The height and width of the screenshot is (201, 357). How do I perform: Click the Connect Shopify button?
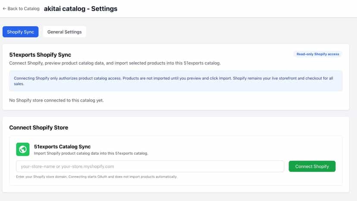[312, 166]
